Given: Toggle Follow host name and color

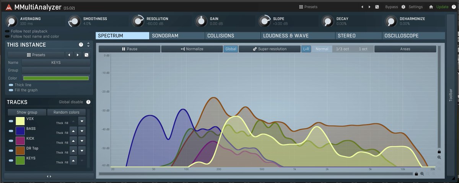Looking at the screenshot, I should 7,37.
